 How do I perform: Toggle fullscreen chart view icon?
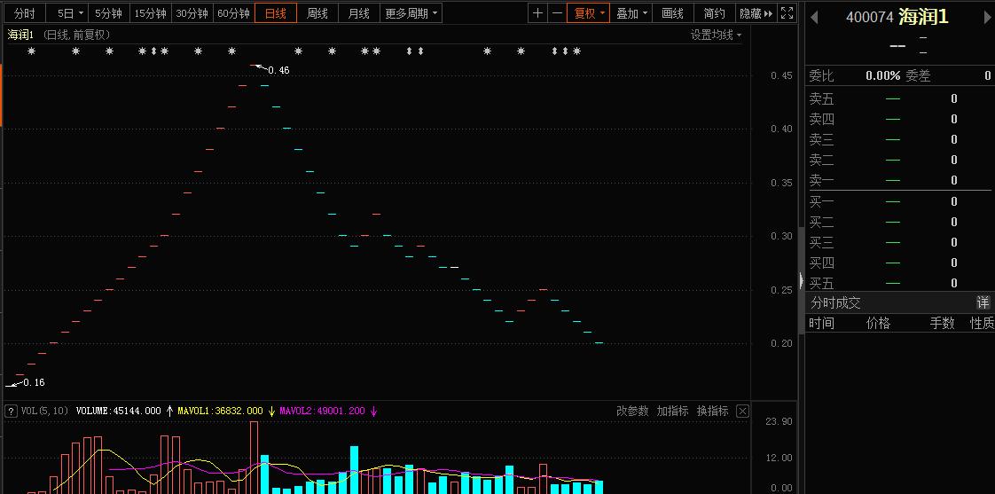tap(787, 13)
